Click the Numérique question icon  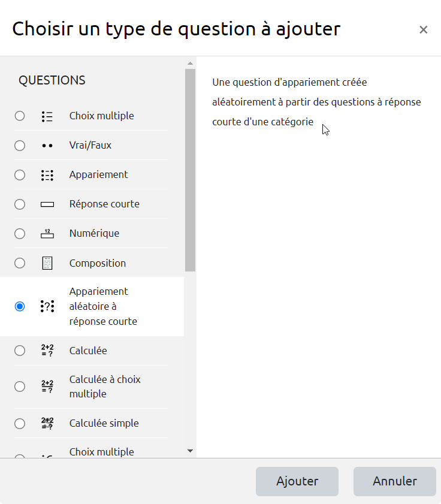point(47,234)
